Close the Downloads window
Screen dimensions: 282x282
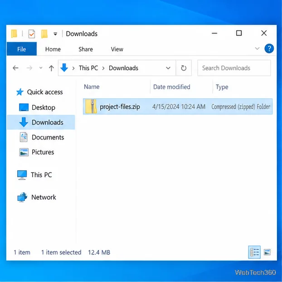click(264, 33)
